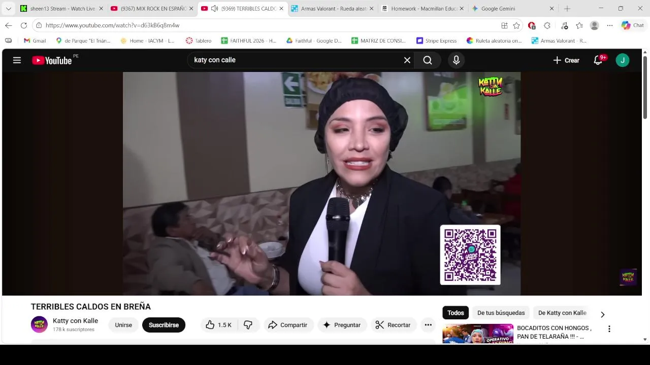Go back with browser back arrow

[9, 25]
